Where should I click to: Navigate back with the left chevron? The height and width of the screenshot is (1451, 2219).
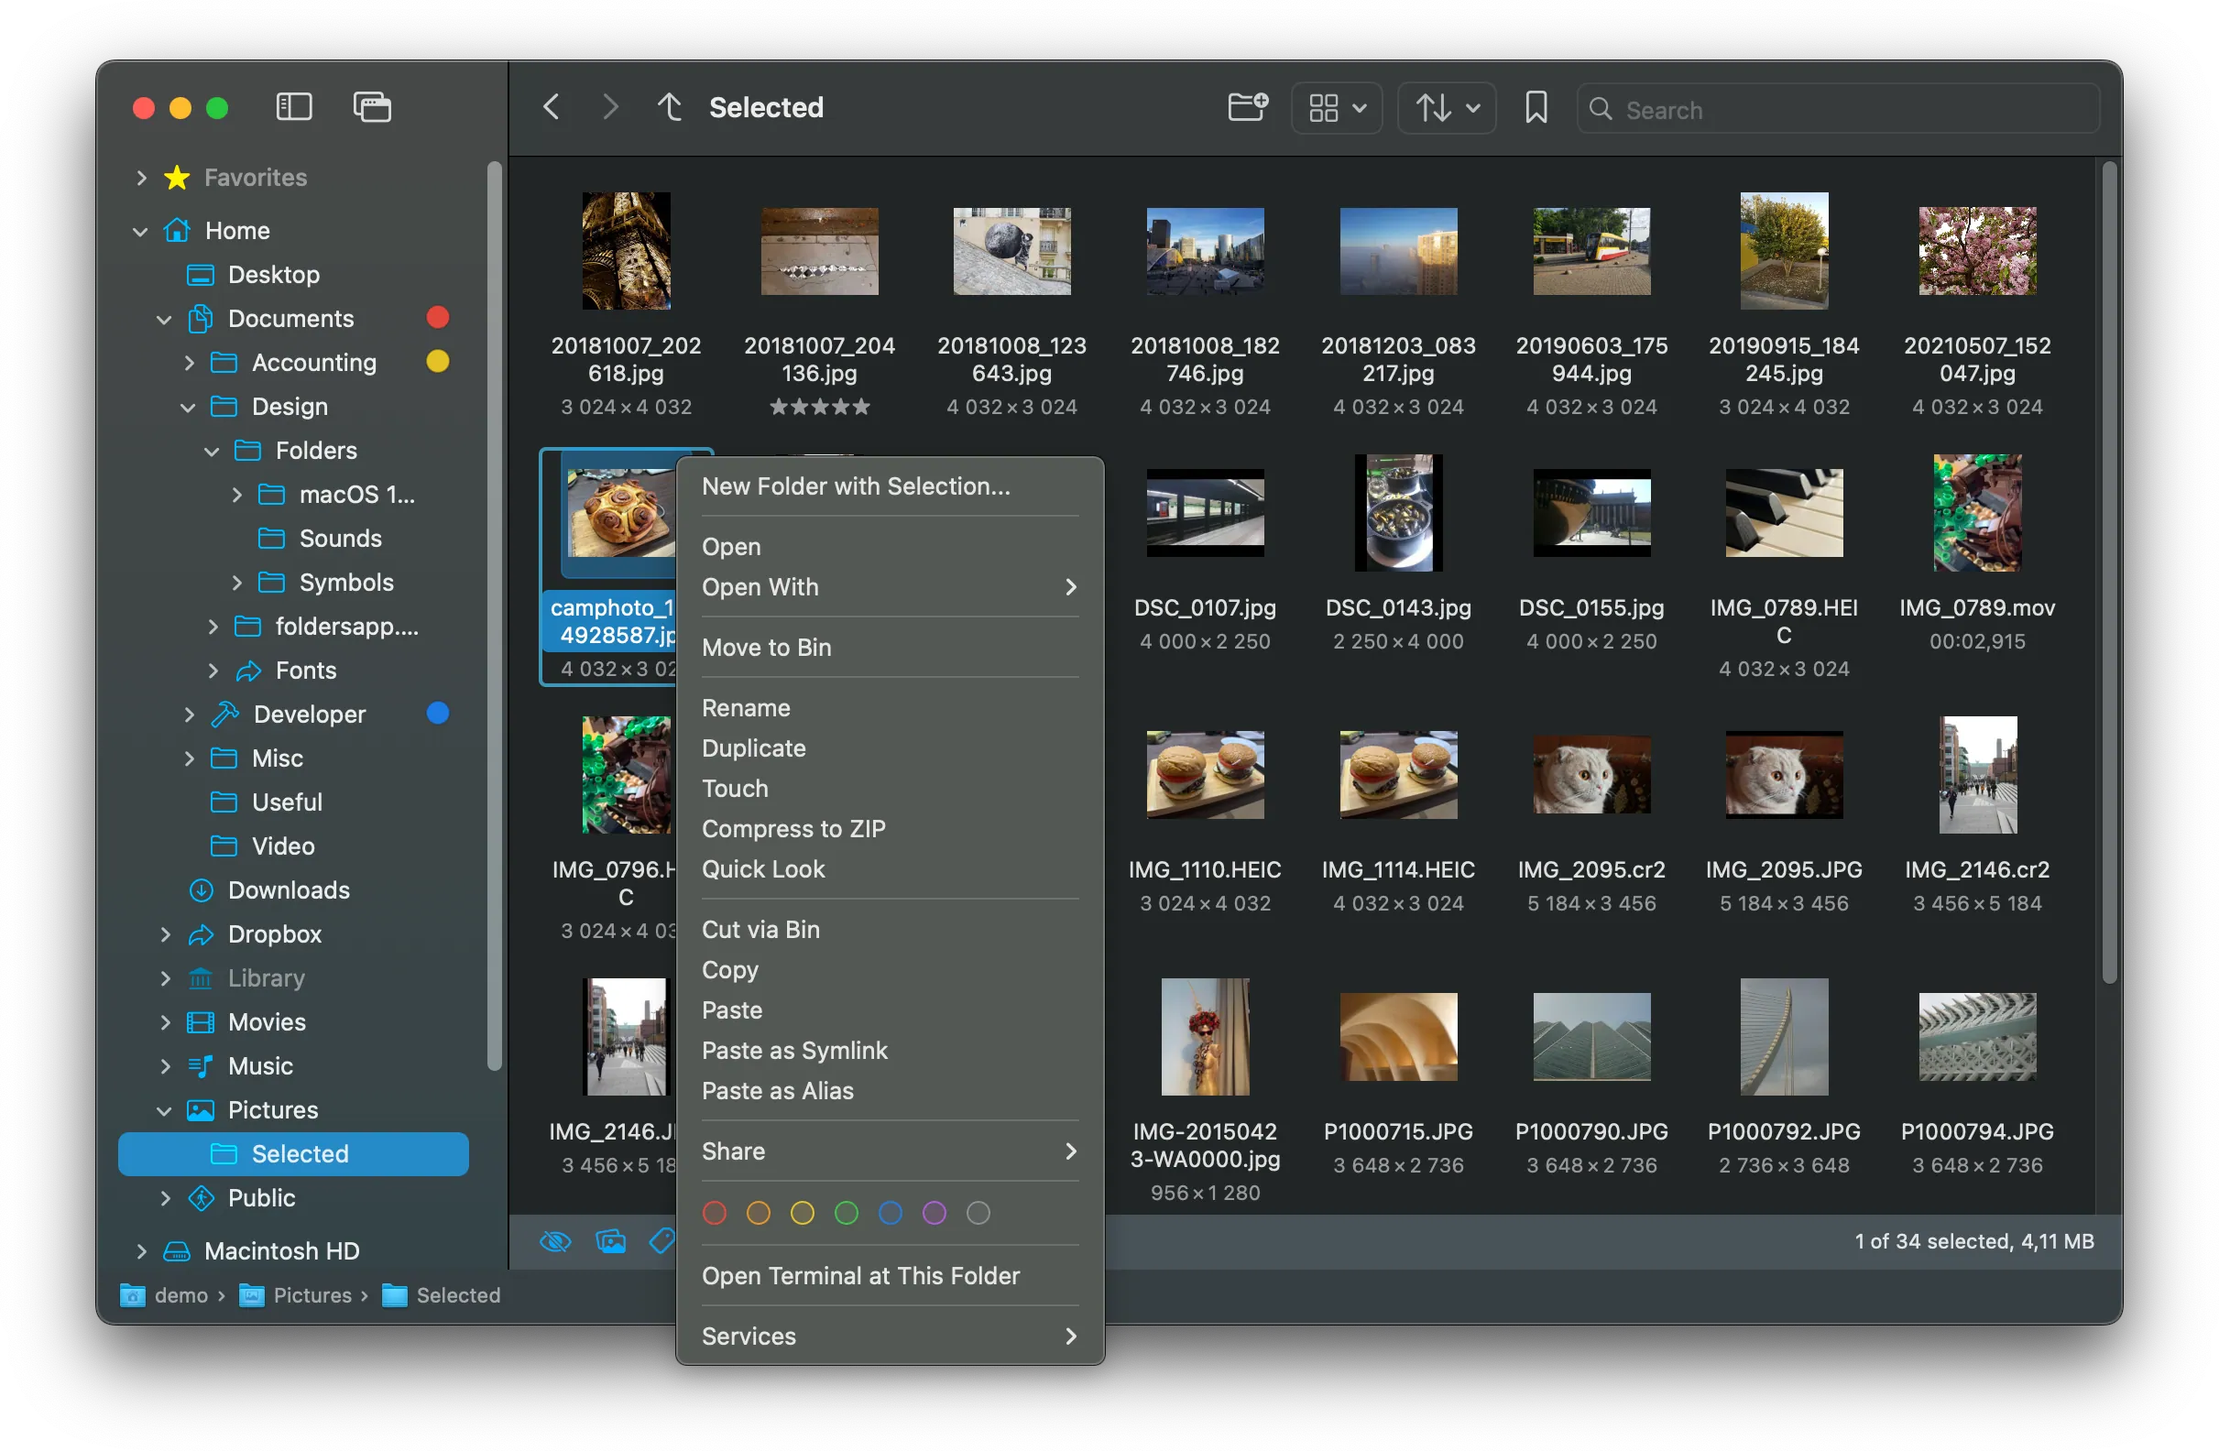(552, 107)
